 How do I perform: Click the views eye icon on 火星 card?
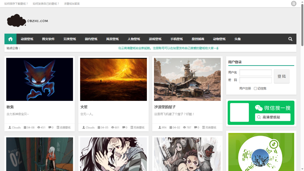click(113, 128)
